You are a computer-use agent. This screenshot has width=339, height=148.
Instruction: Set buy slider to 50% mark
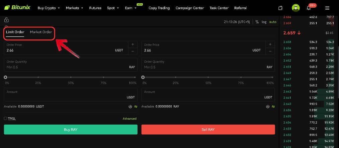pos(71,77)
